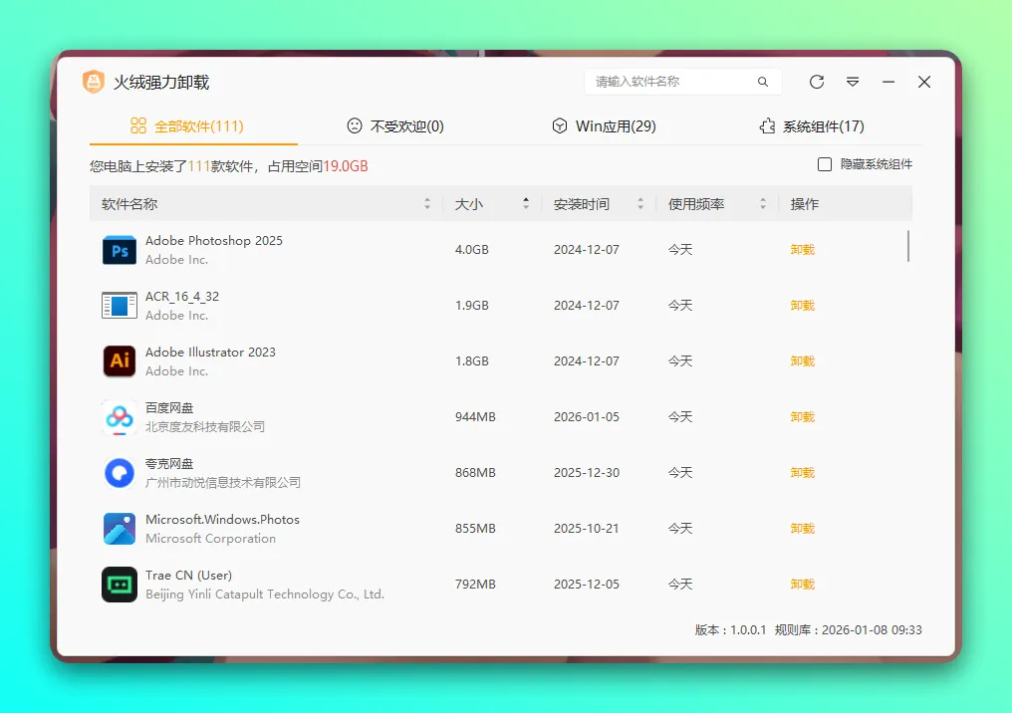Click the 夸克网盘 application icon
The image size is (1012, 713).
tap(119, 472)
